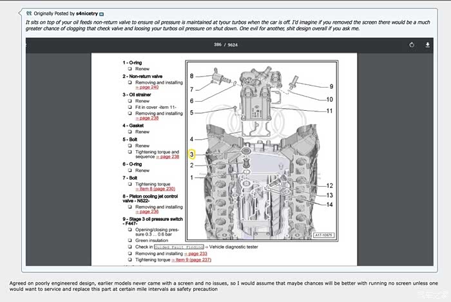This screenshot has height=302, width=451.
Task: Click diagram callout number 10
Action: (330, 99)
